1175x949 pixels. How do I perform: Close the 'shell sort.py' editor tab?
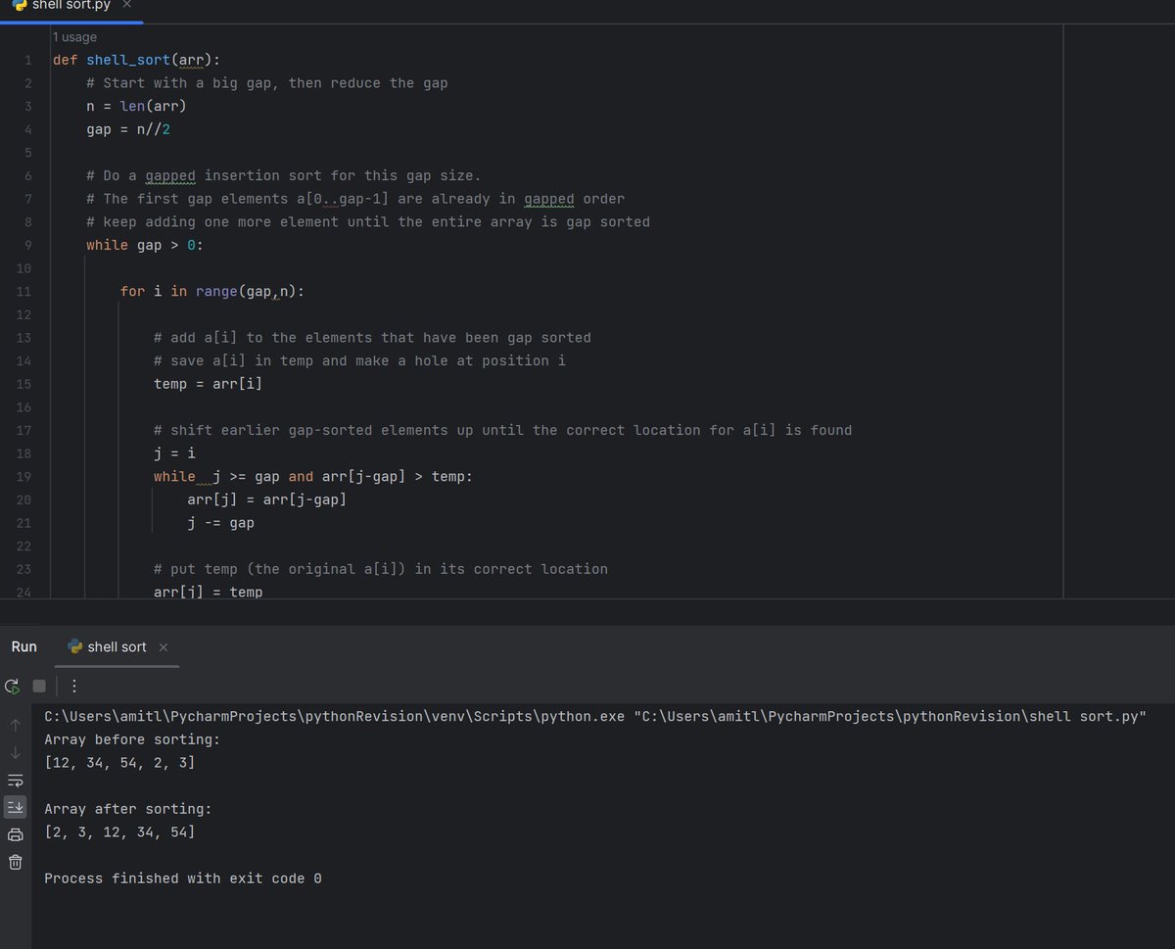[x=127, y=5]
